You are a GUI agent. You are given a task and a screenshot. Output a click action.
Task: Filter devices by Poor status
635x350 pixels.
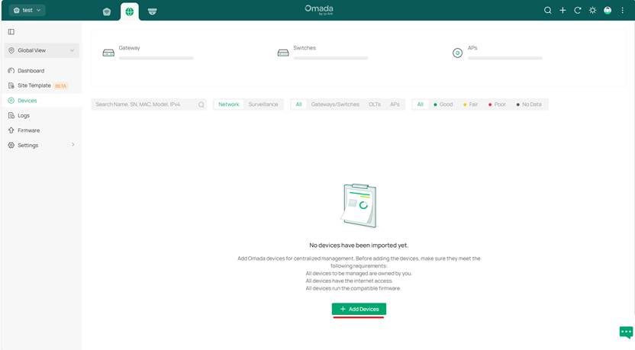click(498, 104)
